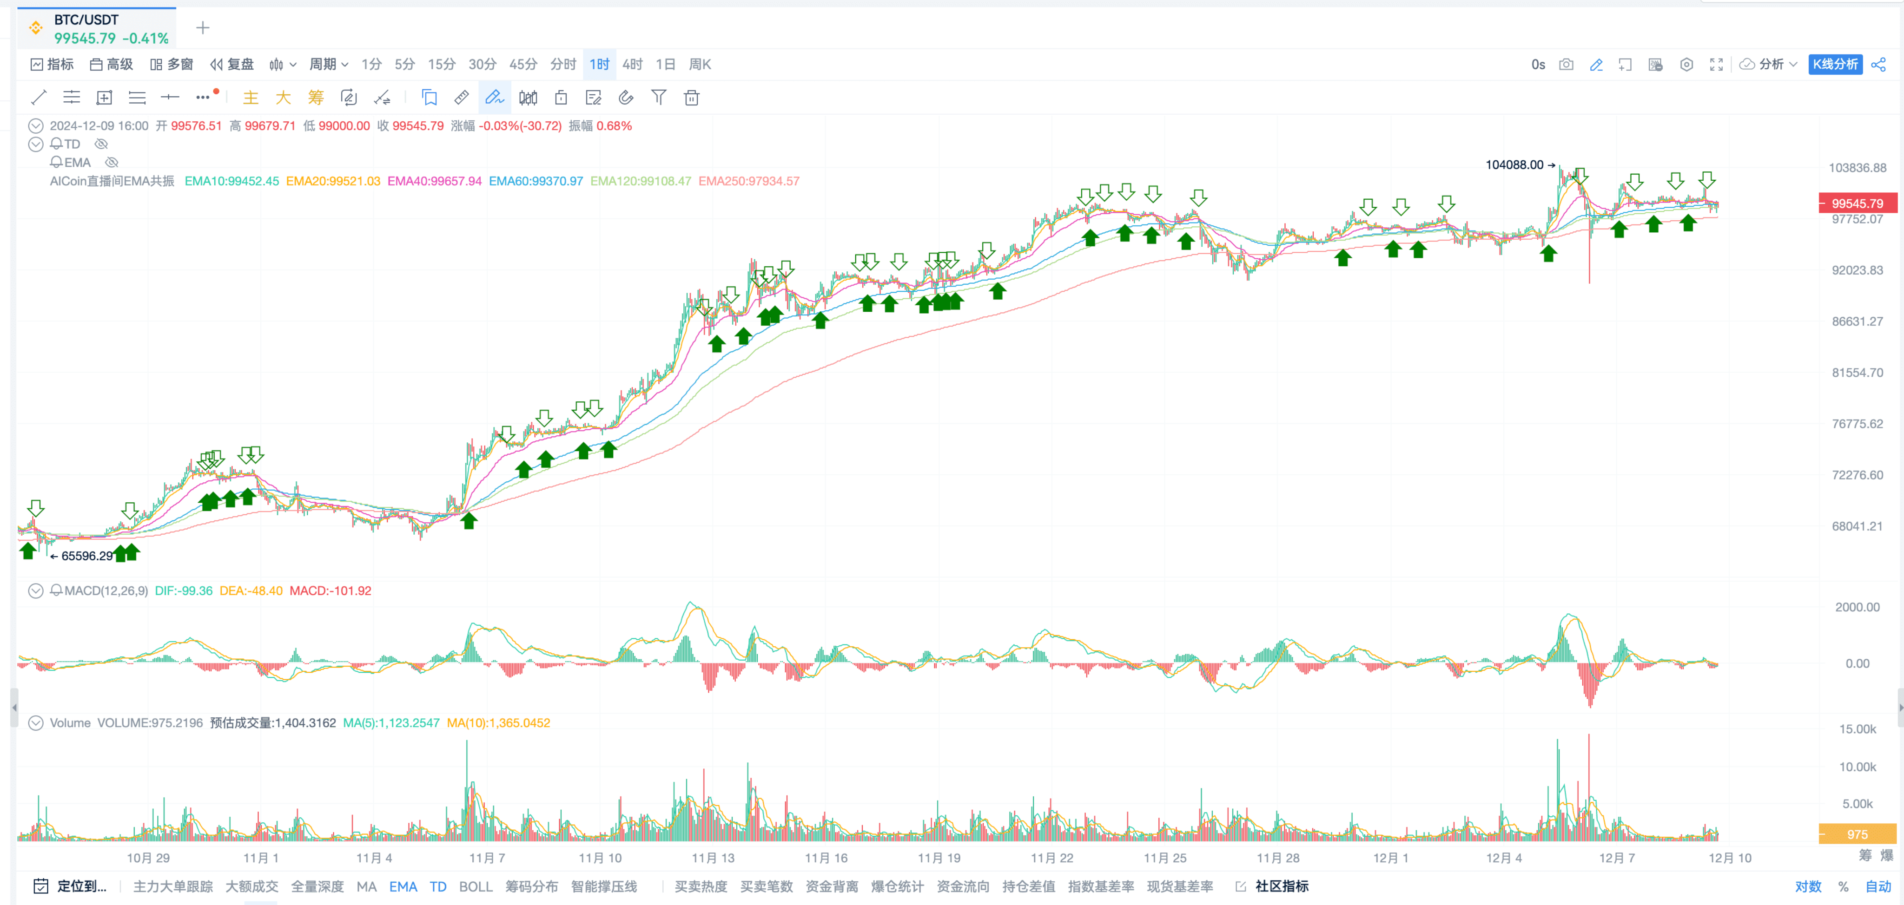The height and width of the screenshot is (905, 1904).
Task: Expand the right side panel arrow
Action: point(1900,707)
